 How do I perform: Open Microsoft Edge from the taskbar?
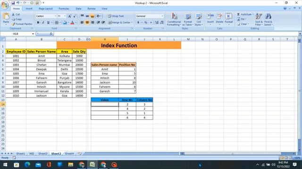(27, 165)
